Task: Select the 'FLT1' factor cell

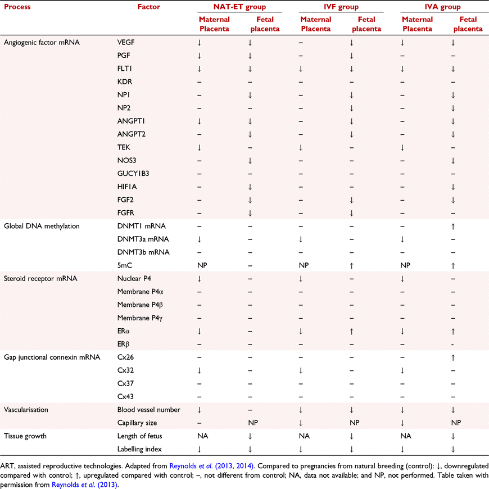Action: click(124, 69)
